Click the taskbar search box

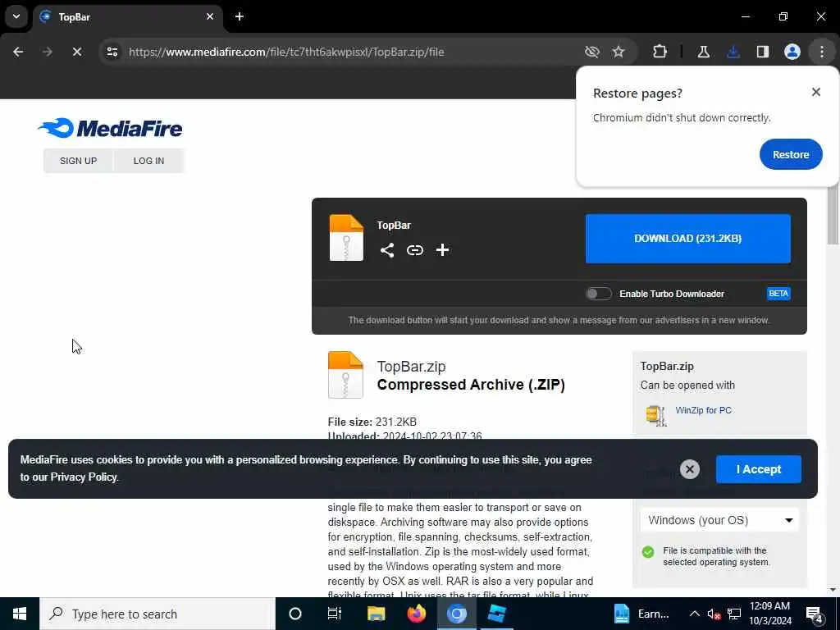point(157,614)
